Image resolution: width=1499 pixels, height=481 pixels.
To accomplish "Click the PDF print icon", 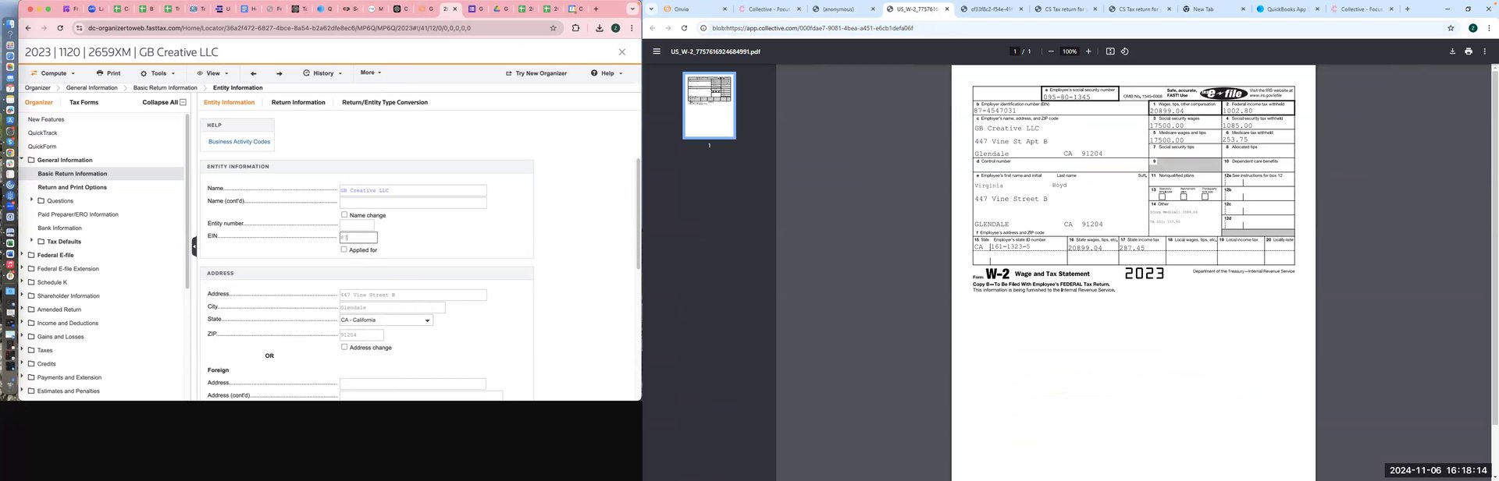I will tap(1469, 51).
